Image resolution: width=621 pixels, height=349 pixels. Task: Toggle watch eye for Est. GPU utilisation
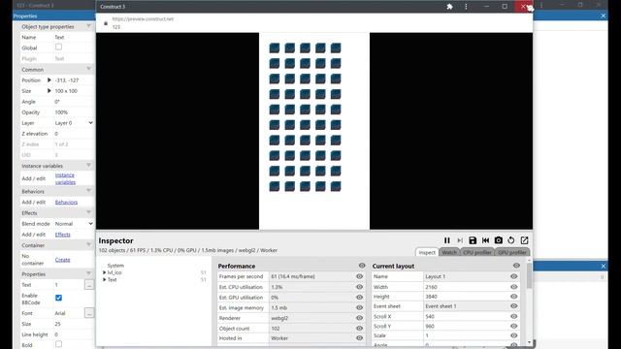(x=359, y=298)
